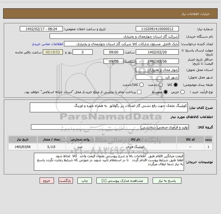
Task: Select the 'جزیی' purchase type radio
Action: click(183, 92)
